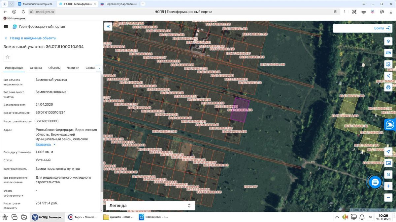This screenshot has width=396, height=222.
Task: Reload the current page
Action: (23, 12)
